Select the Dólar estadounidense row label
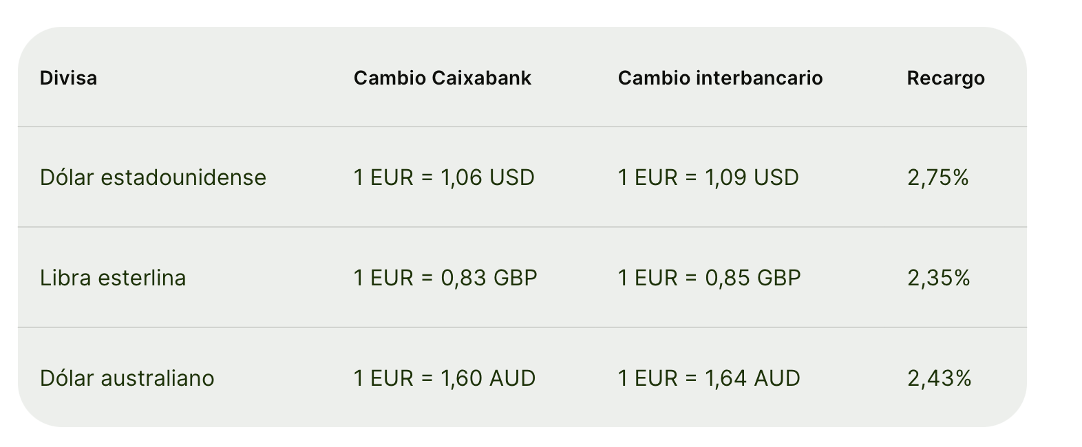Image resolution: width=1082 pixels, height=447 pixels. click(153, 177)
